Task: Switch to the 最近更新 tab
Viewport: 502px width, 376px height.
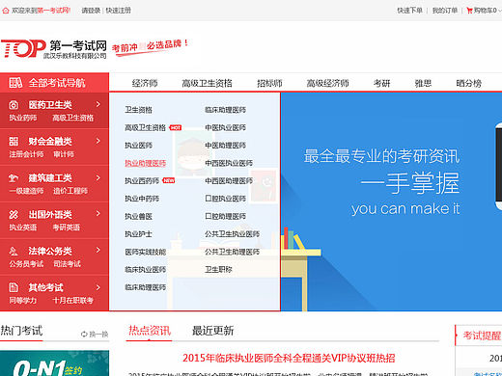Action: [212, 331]
